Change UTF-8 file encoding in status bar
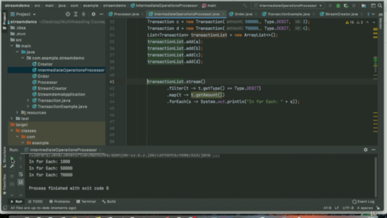Viewport: 387px width, 218px height. click(348, 208)
